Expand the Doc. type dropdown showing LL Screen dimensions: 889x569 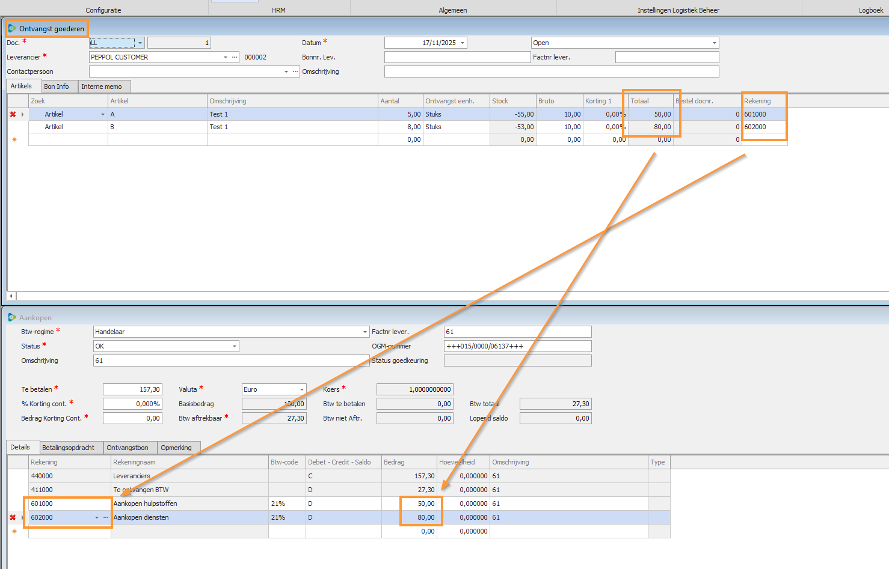tap(140, 43)
